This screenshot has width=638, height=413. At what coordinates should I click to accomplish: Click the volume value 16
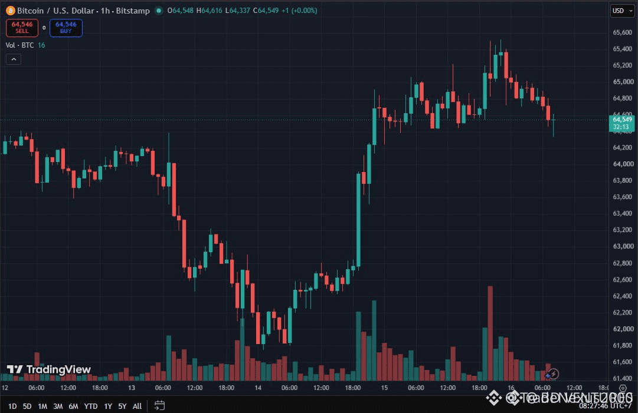(41, 45)
